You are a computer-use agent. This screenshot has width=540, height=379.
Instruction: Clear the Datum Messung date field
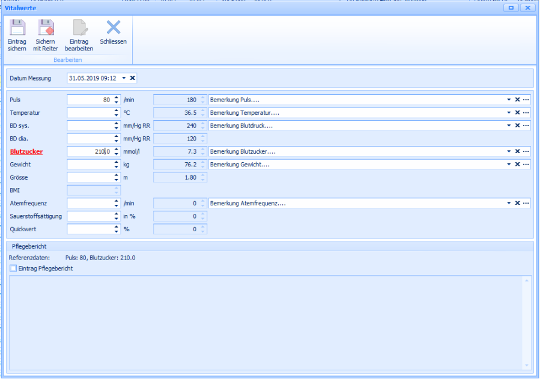(133, 78)
